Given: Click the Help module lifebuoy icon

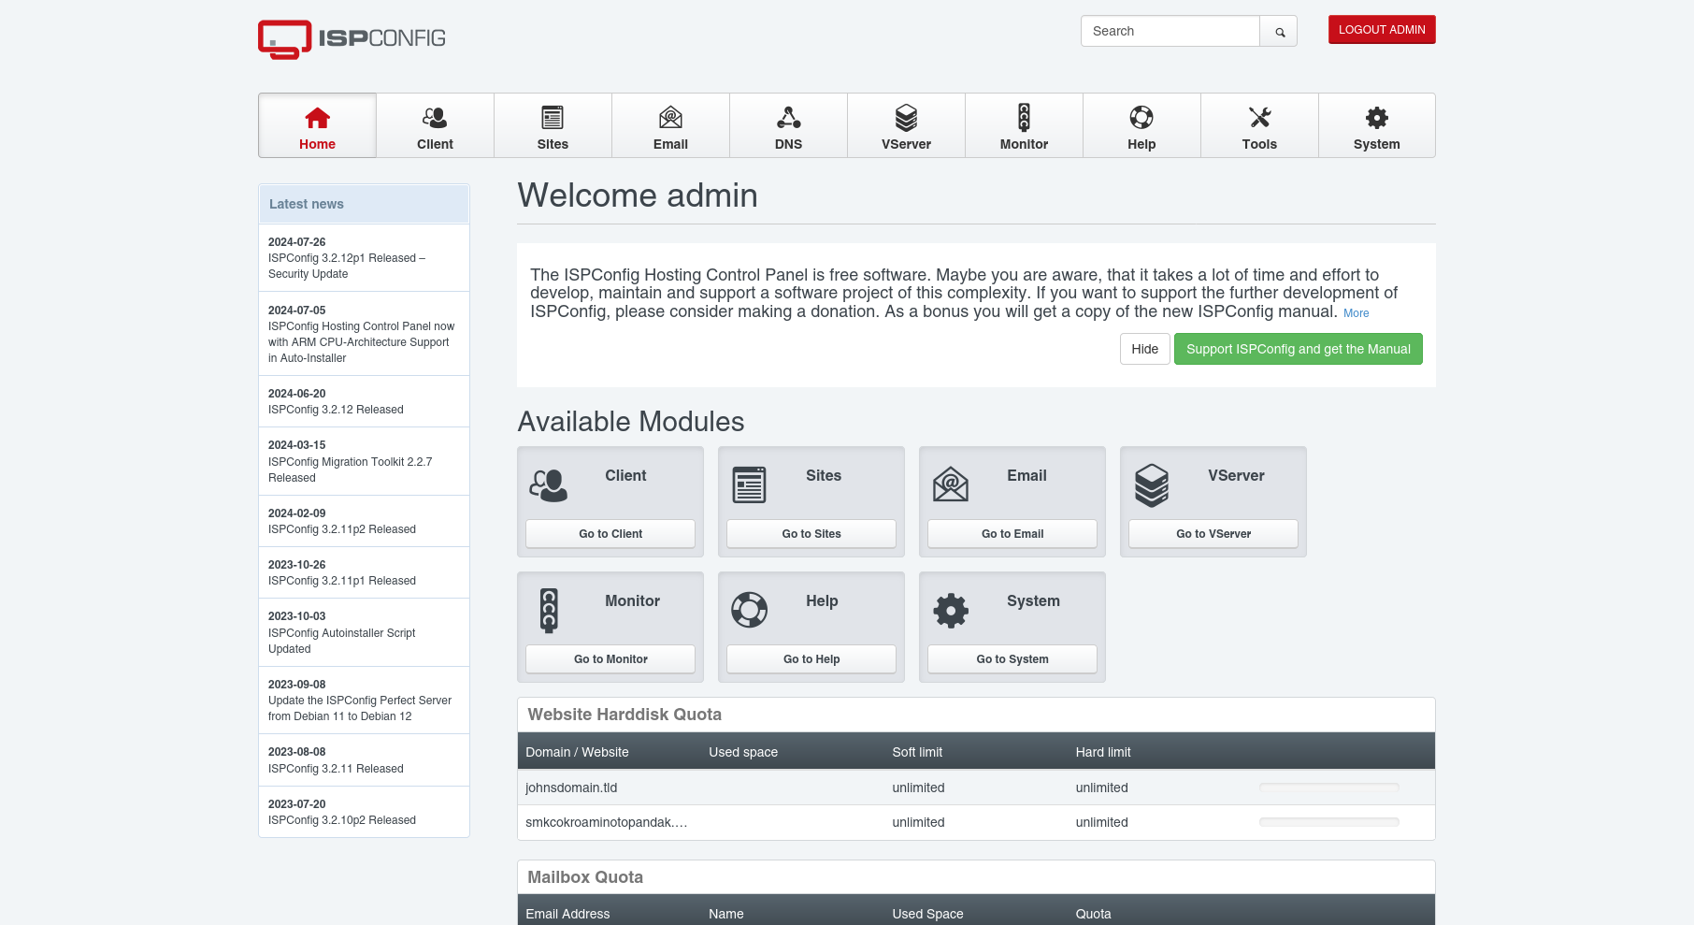Looking at the screenshot, I should 749,610.
